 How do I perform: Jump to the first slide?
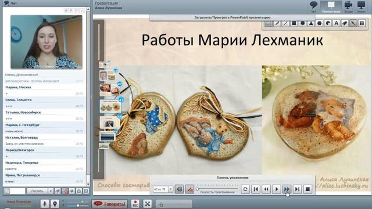[x=256, y=189]
